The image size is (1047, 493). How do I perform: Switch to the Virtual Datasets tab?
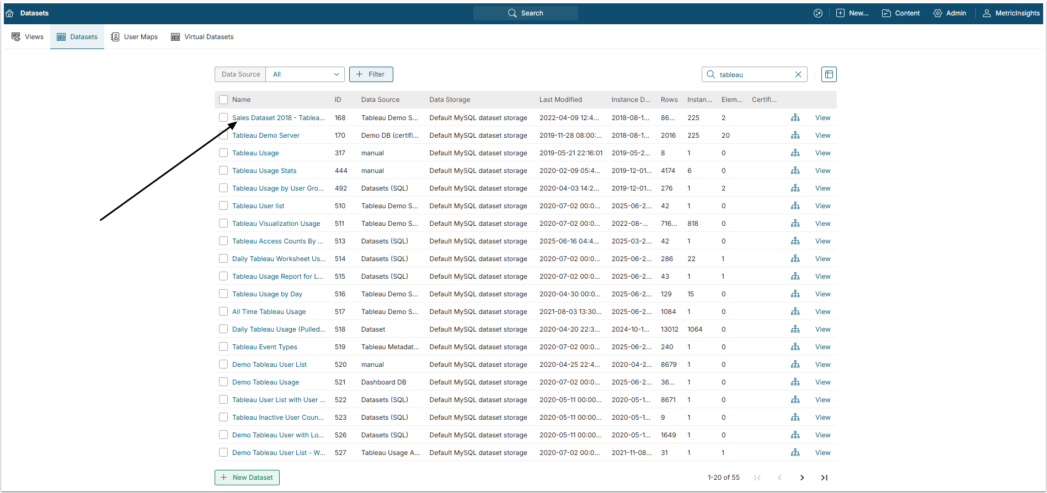tap(202, 37)
